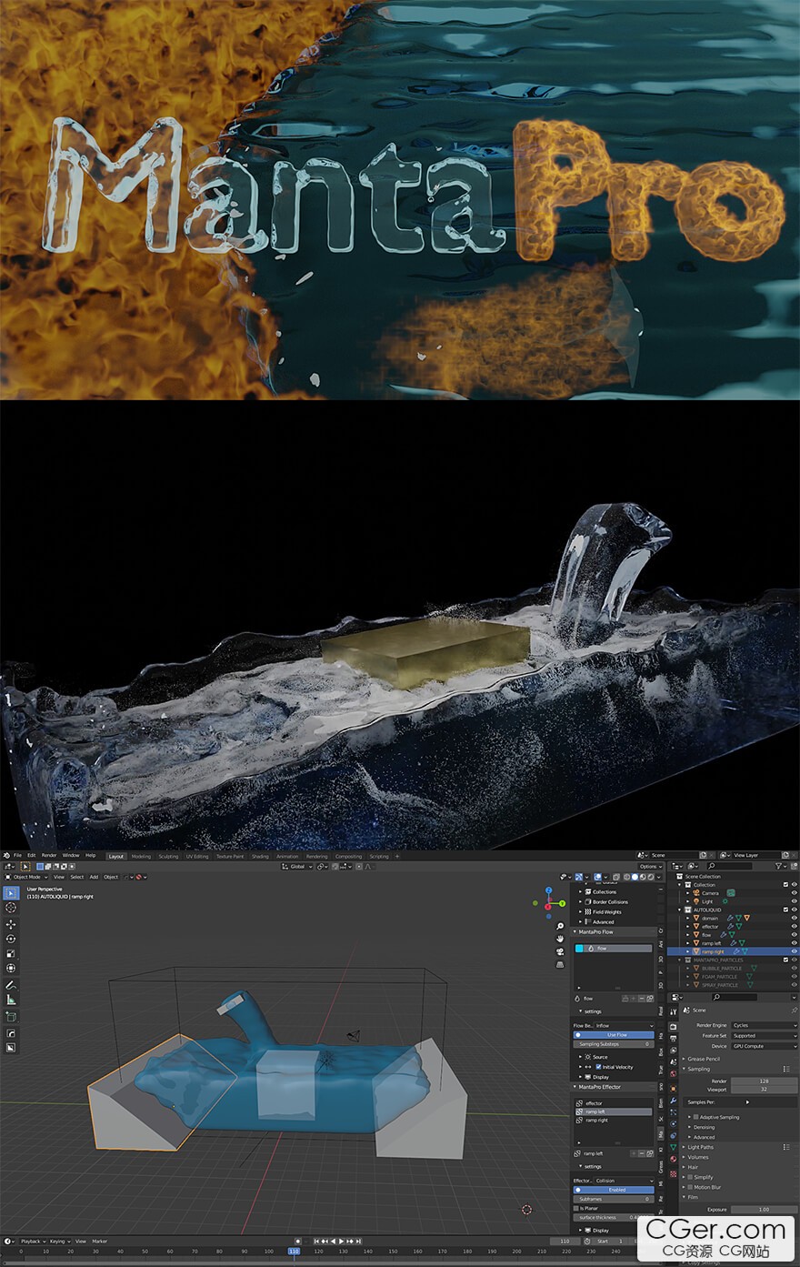Toggle visibility of ramp right object
Screen dimensions: 800x1267
tap(794, 951)
